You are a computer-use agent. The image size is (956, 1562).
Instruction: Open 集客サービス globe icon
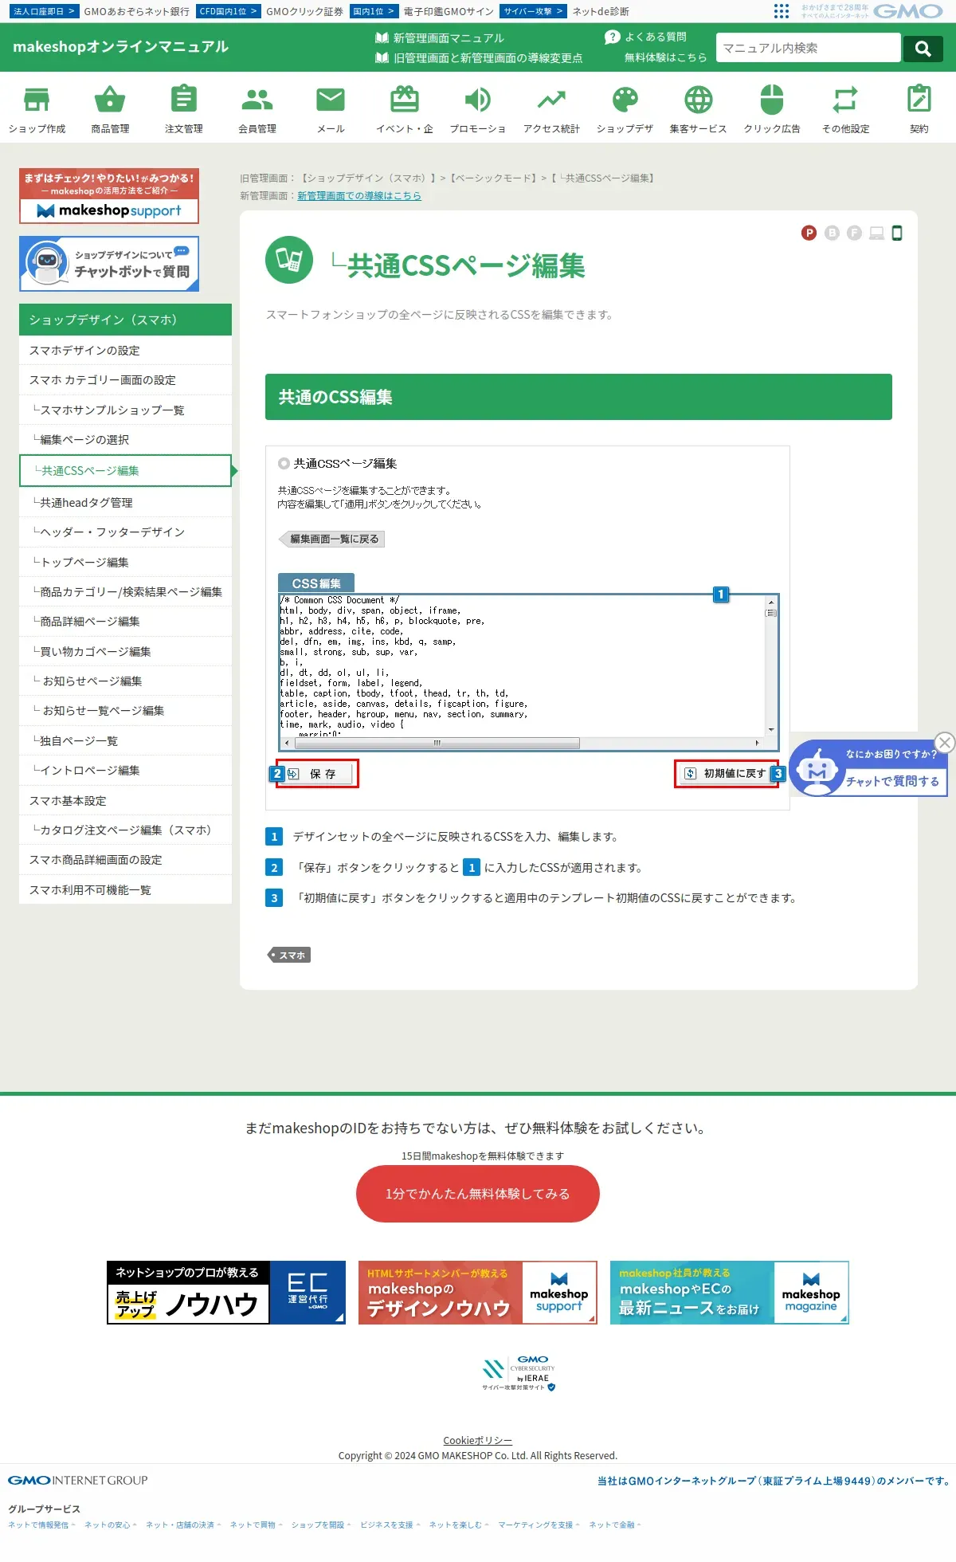tap(699, 108)
